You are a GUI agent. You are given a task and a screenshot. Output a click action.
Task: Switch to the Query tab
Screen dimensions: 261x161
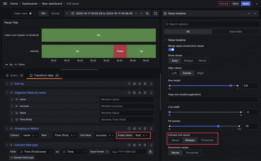click(x=14, y=75)
